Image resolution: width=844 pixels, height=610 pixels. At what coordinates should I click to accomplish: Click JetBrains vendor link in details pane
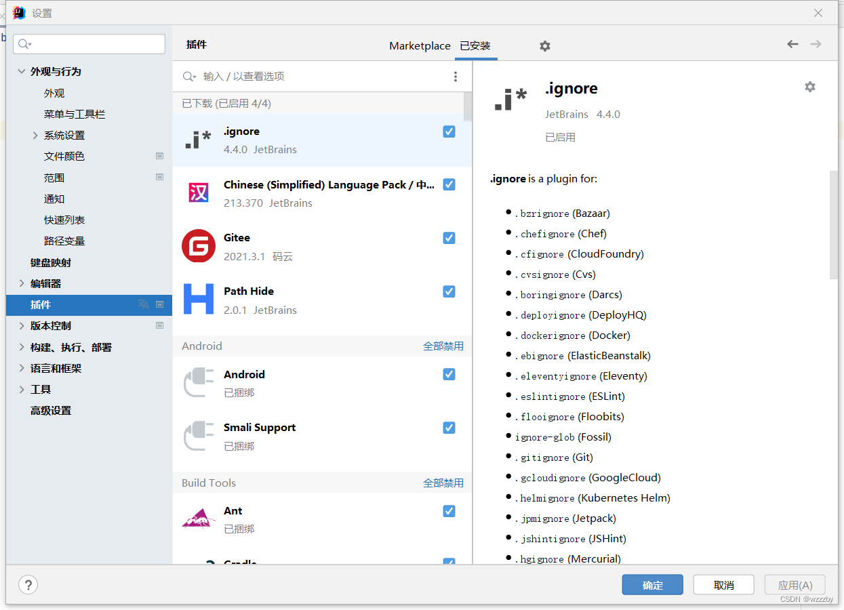click(567, 114)
